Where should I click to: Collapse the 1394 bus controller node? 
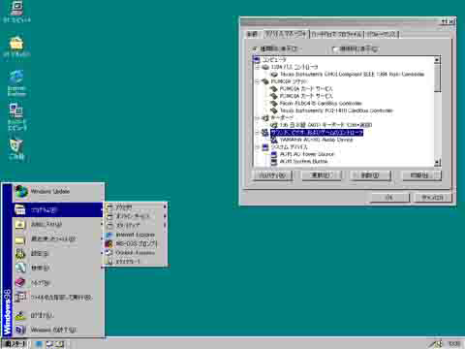pyautogui.click(x=258, y=67)
